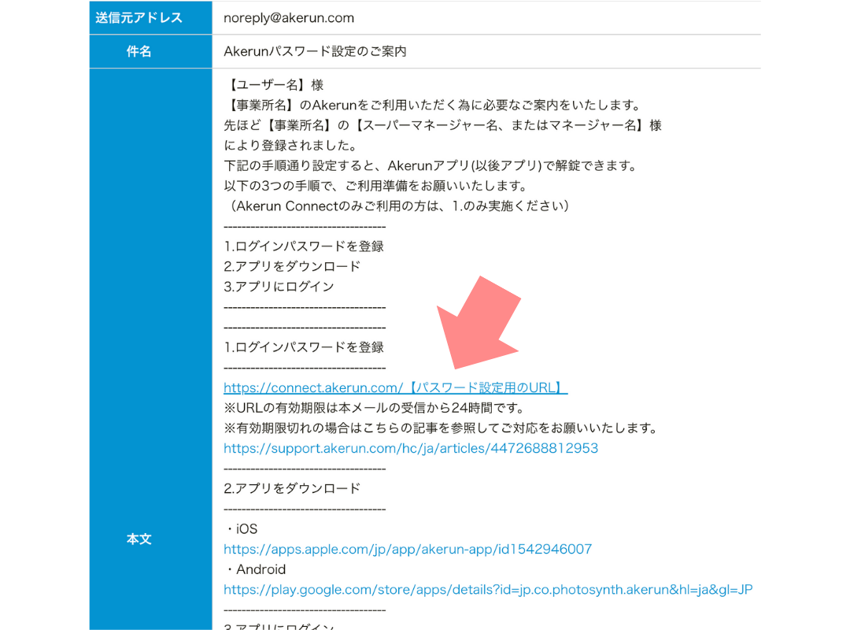This screenshot has width=850, height=630.
Task: Open the connect.akerun.com password setup URL
Action: 395,387
